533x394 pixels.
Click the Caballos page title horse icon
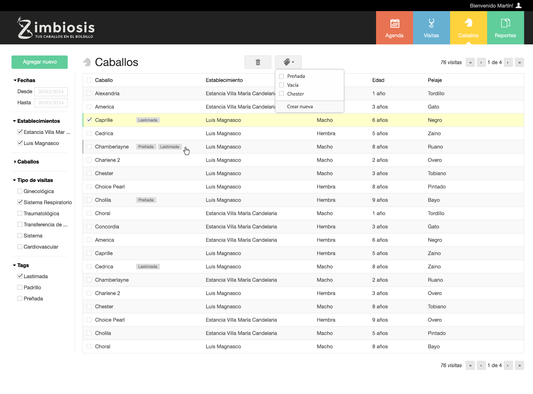point(87,62)
